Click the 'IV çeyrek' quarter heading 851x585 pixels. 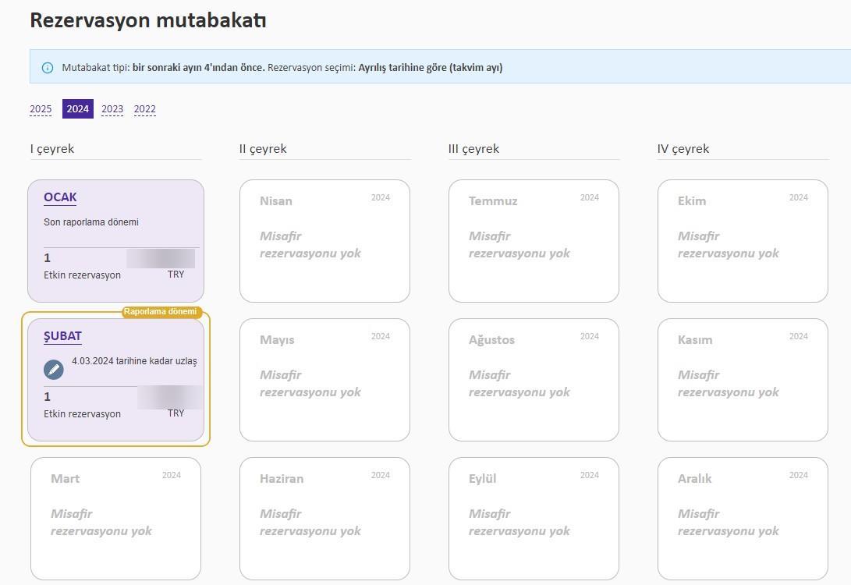coord(683,149)
